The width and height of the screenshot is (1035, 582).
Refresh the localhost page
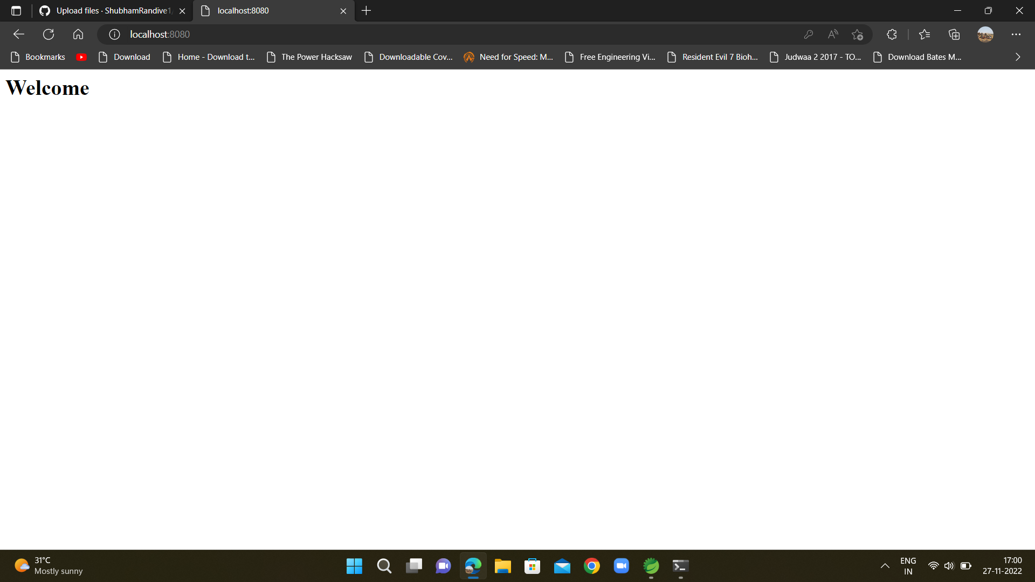pyautogui.click(x=49, y=34)
